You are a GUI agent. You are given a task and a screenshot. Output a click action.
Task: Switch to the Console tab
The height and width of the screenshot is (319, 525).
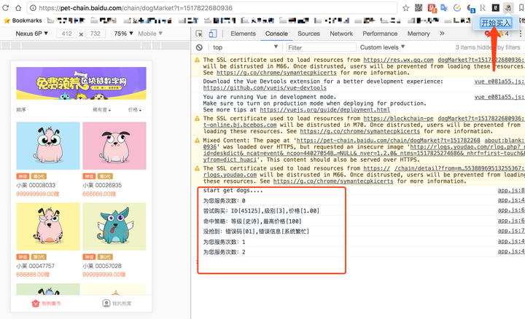tap(276, 34)
